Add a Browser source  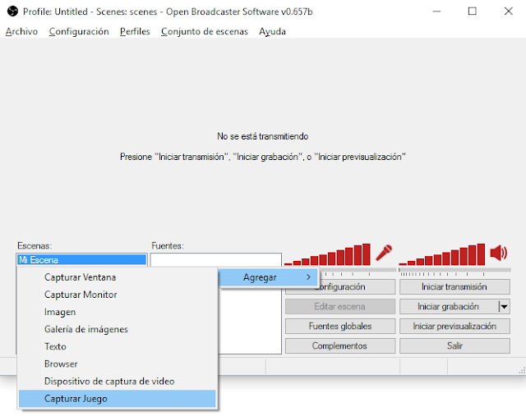pos(117,364)
